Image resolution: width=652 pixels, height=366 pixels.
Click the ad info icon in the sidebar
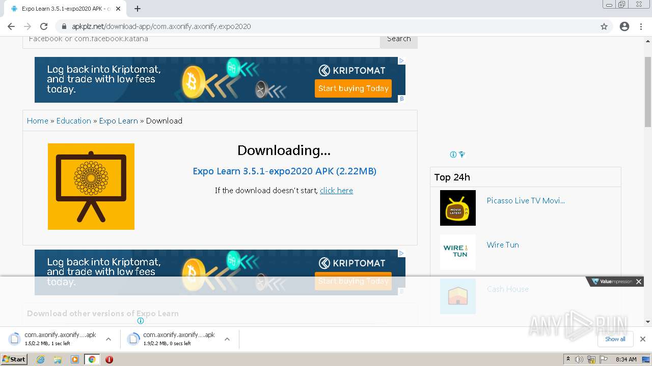(453, 155)
